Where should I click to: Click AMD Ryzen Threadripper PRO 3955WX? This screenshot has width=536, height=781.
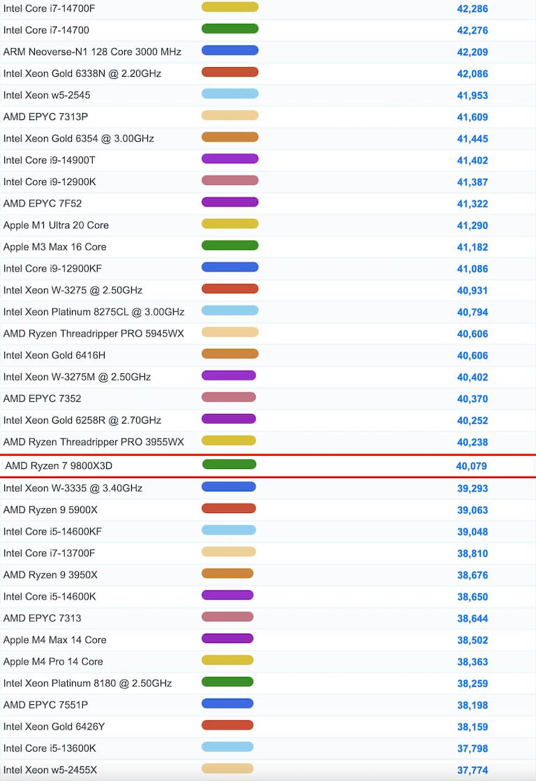[94, 442]
